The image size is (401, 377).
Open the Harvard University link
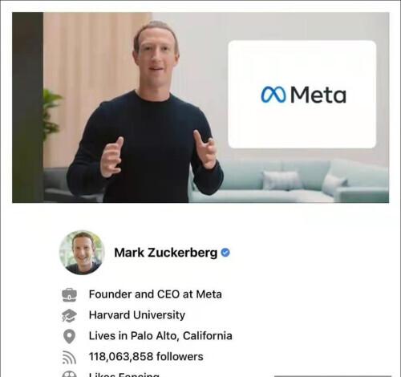point(137,315)
